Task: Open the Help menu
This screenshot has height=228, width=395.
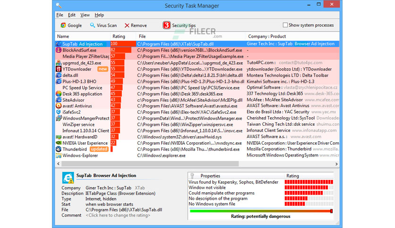Action: coord(99,15)
